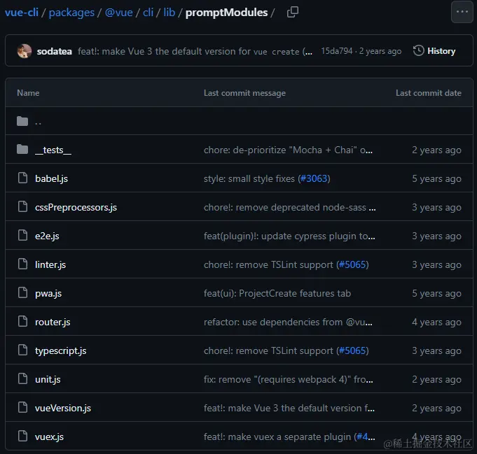Click the sodatea author name
Viewport: 477px width, 454px height.
pos(55,51)
